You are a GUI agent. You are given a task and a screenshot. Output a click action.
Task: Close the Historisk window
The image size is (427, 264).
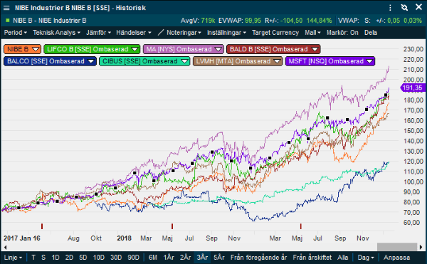point(419,7)
